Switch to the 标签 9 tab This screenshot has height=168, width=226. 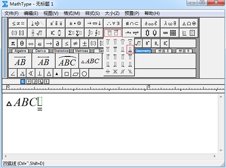184,51
